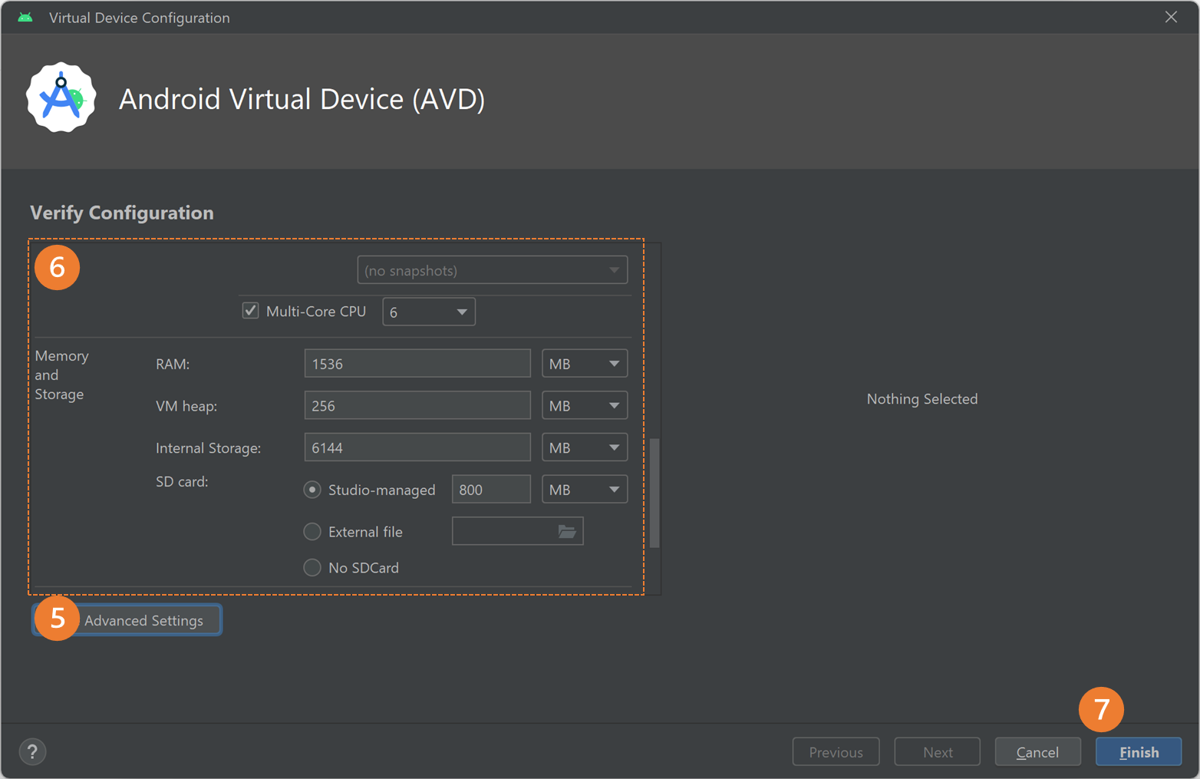Click the RAM value field
The width and height of the screenshot is (1200, 779).
(x=417, y=364)
